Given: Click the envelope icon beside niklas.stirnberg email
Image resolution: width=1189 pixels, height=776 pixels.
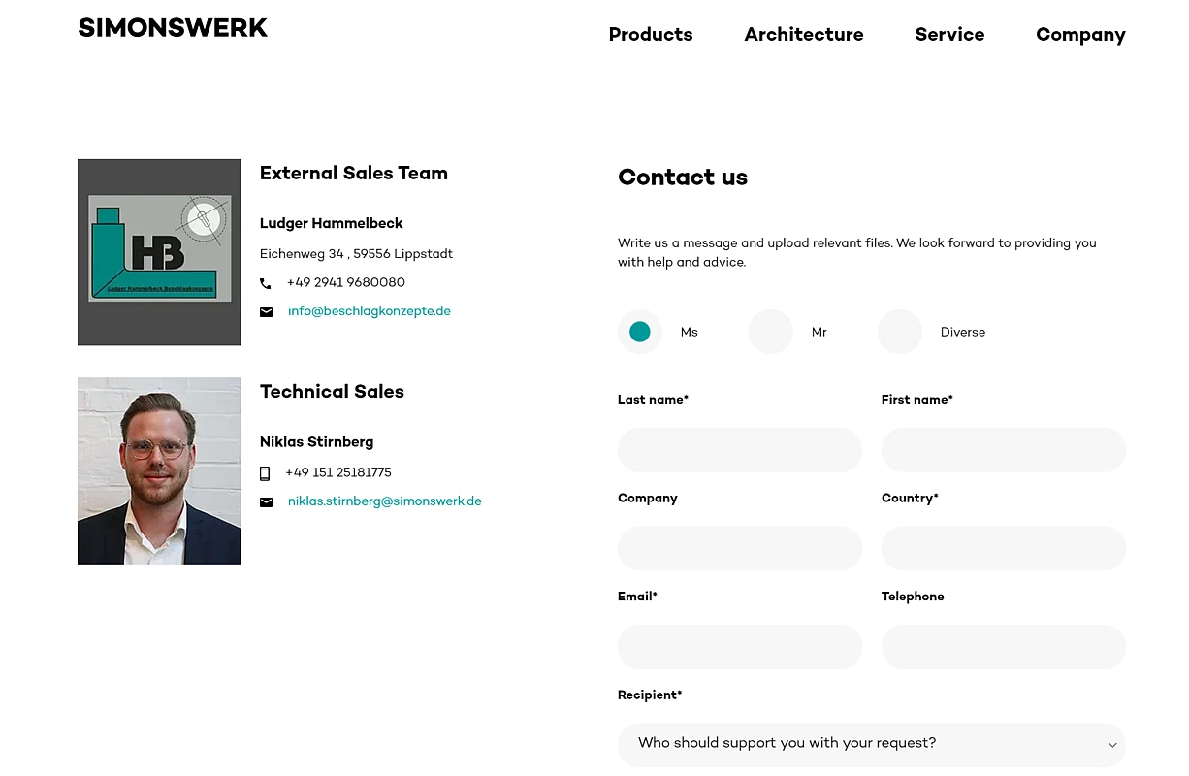Looking at the screenshot, I should (x=266, y=502).
